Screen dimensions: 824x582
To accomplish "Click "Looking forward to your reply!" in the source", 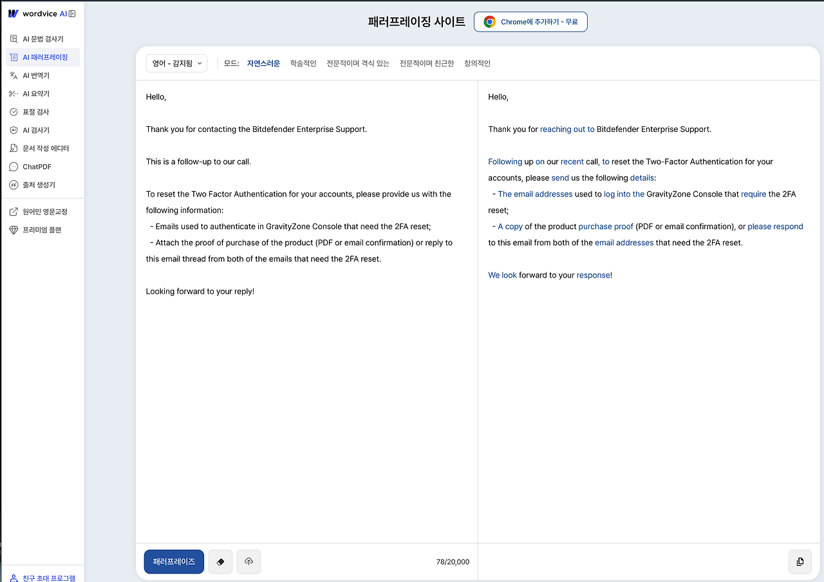I will 200,292.
